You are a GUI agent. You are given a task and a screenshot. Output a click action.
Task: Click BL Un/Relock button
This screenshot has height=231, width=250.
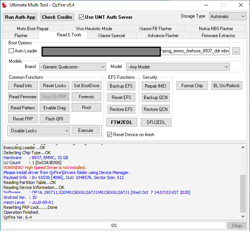[x=226, y=86]
